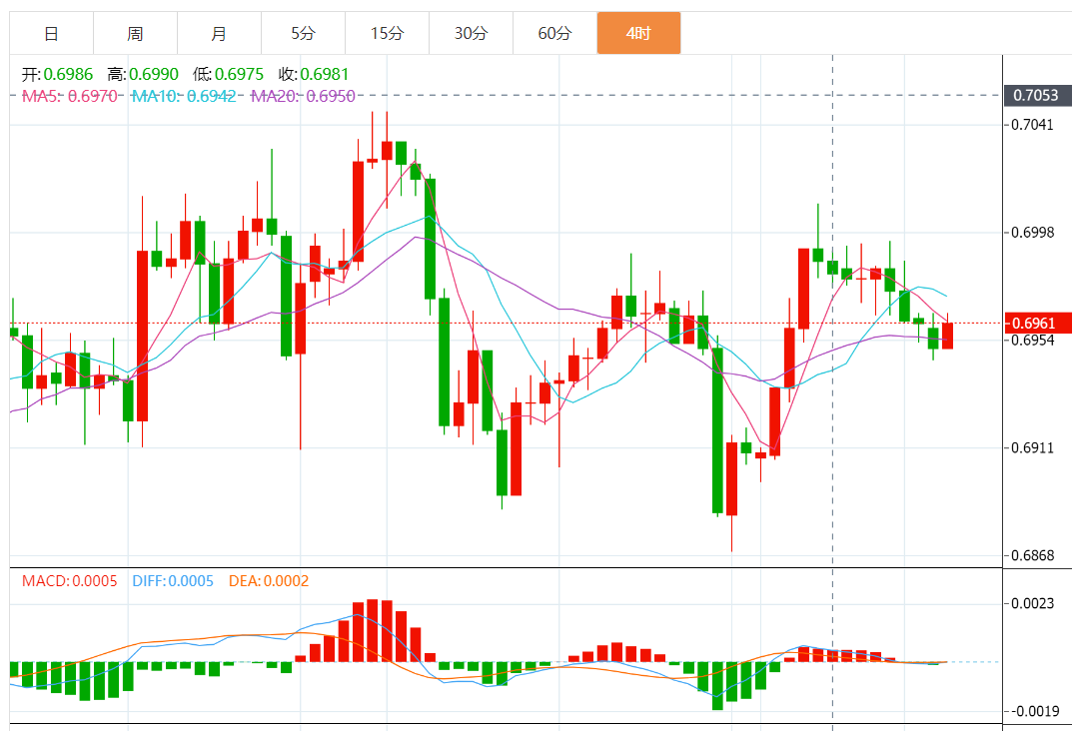Switch to the 月 monthly chart tab

tap(219, 33)
